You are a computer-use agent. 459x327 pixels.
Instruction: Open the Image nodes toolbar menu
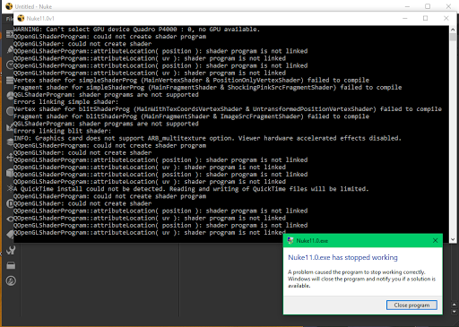[10, 35]
